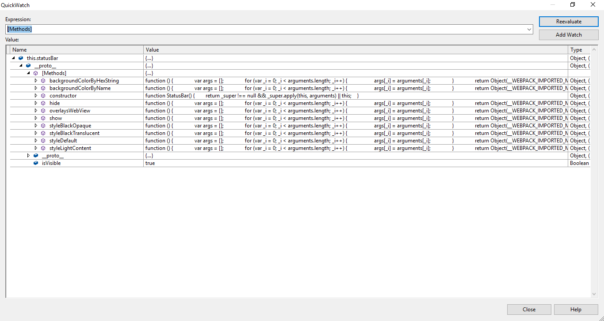Click the object icon next to nested __proto__
The width and height of the screenshot is (604, 321).
[x=35, y=155]
